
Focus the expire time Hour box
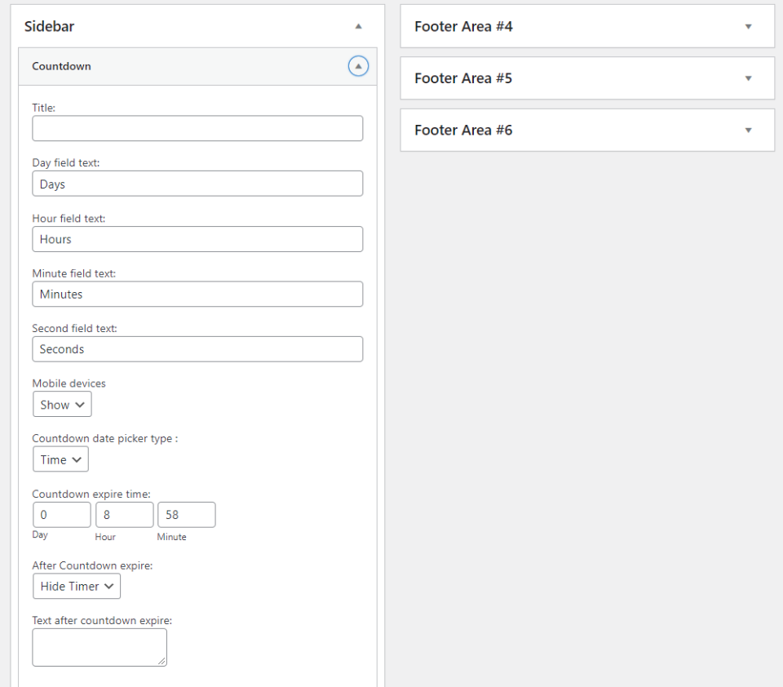pyautogui.click(x=124, y=515)
